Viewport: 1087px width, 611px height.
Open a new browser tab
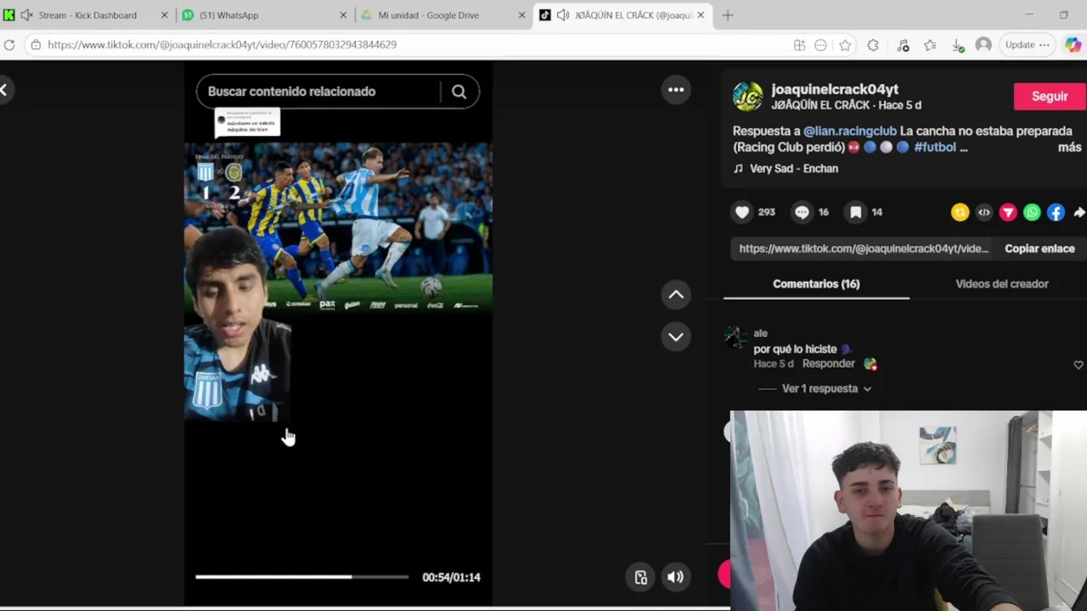point(728,15)
